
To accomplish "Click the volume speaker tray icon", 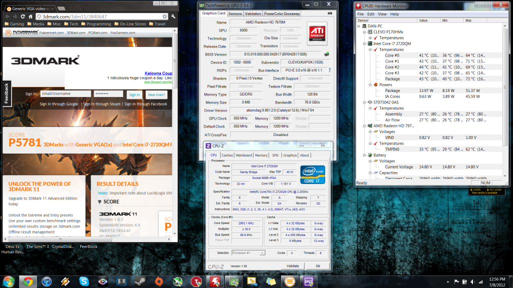I will [472, 282].
